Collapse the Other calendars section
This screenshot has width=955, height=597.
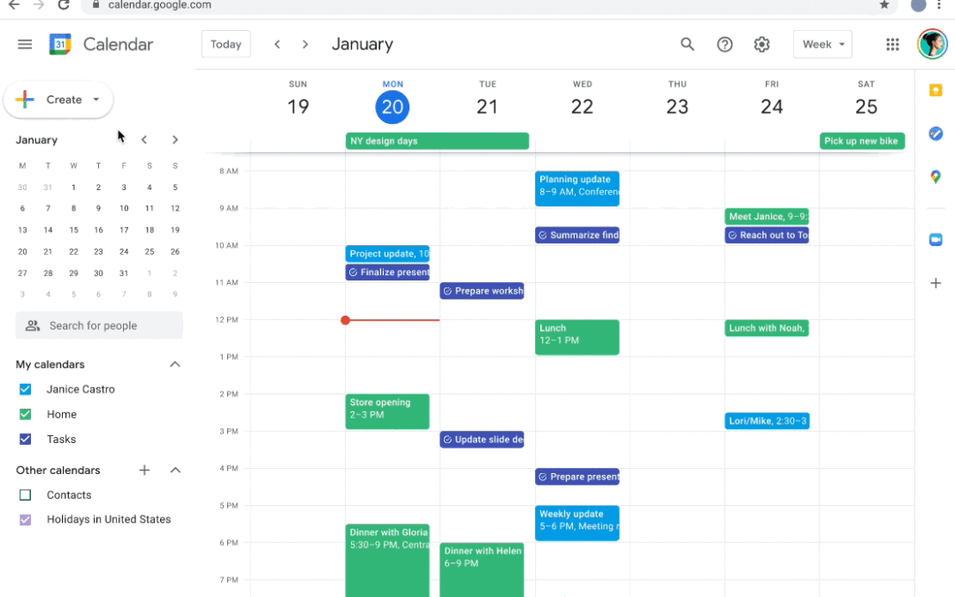click(x=175, y=471)
